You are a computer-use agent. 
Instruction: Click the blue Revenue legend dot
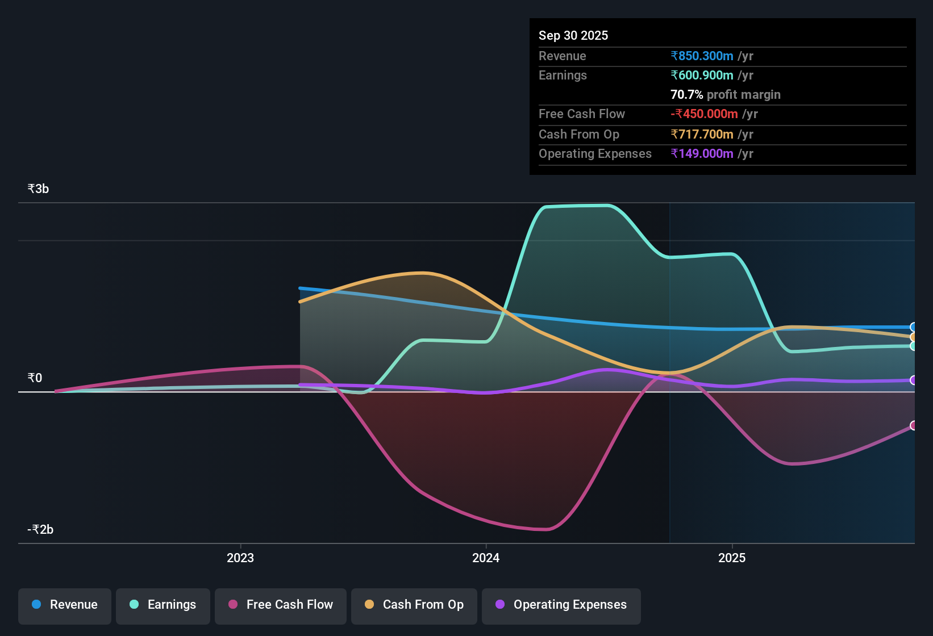click(36, 604)
